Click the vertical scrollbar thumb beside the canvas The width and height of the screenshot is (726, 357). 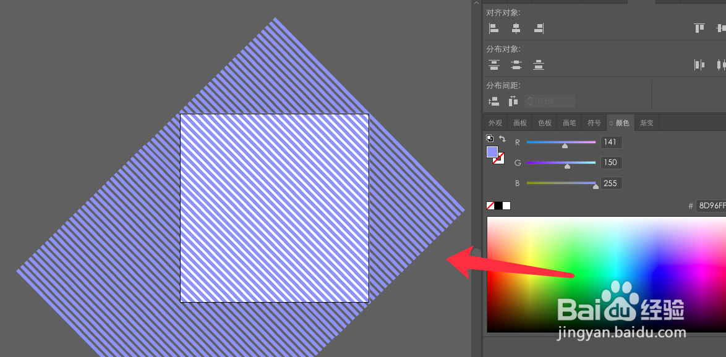click(x=476, y=253)
